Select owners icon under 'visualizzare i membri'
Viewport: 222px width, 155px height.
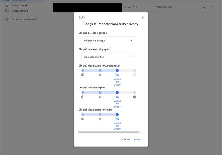(83, 119)
